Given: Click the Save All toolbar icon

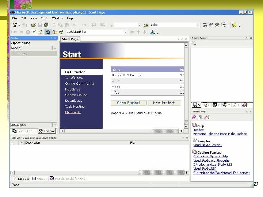Looking at the screenshot, I should pyautogui.click(x=46, y=25).
